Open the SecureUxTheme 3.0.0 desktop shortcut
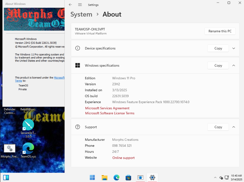This screenshot has width=244, height=182. (x=28, y=128)
